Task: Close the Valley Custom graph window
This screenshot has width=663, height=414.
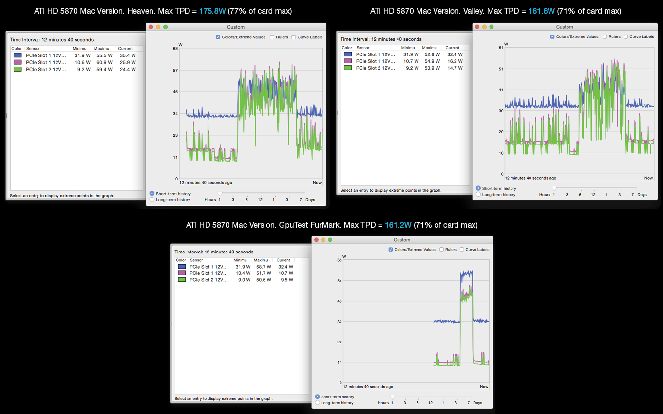Action: pyautogui.click(x=477, y=27)
